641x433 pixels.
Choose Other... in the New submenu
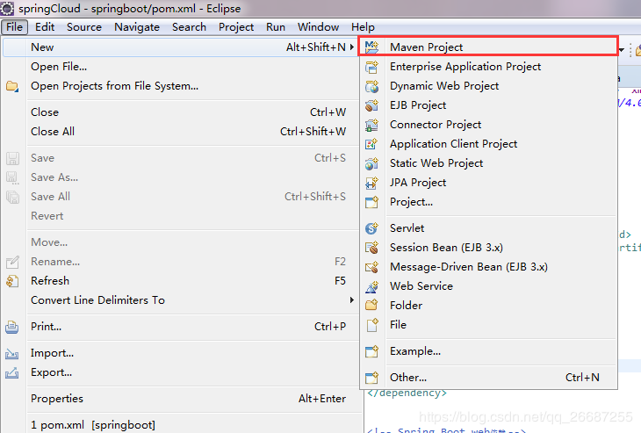pos(408,378)
